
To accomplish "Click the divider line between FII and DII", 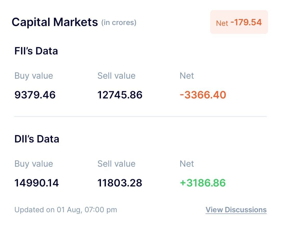I will click(x=140, y=117).
